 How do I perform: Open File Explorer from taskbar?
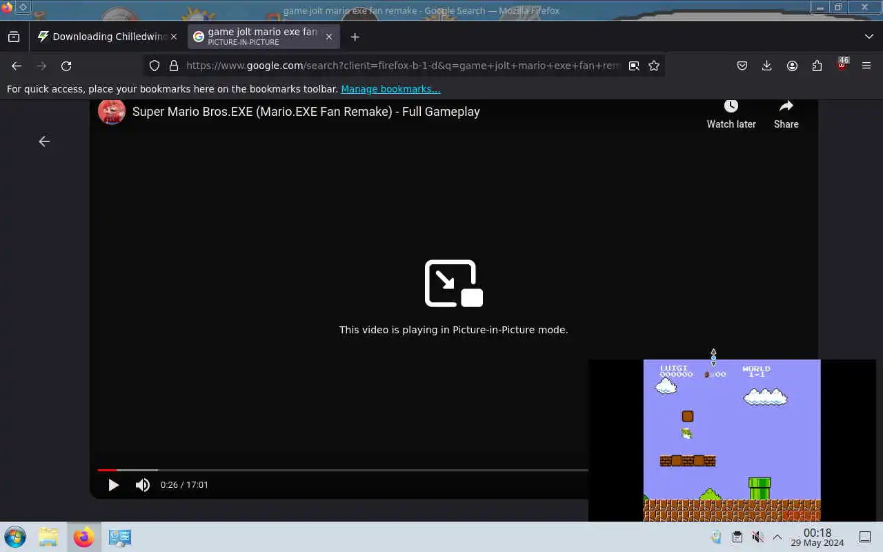pyautogui.click(x=48, y=537)
